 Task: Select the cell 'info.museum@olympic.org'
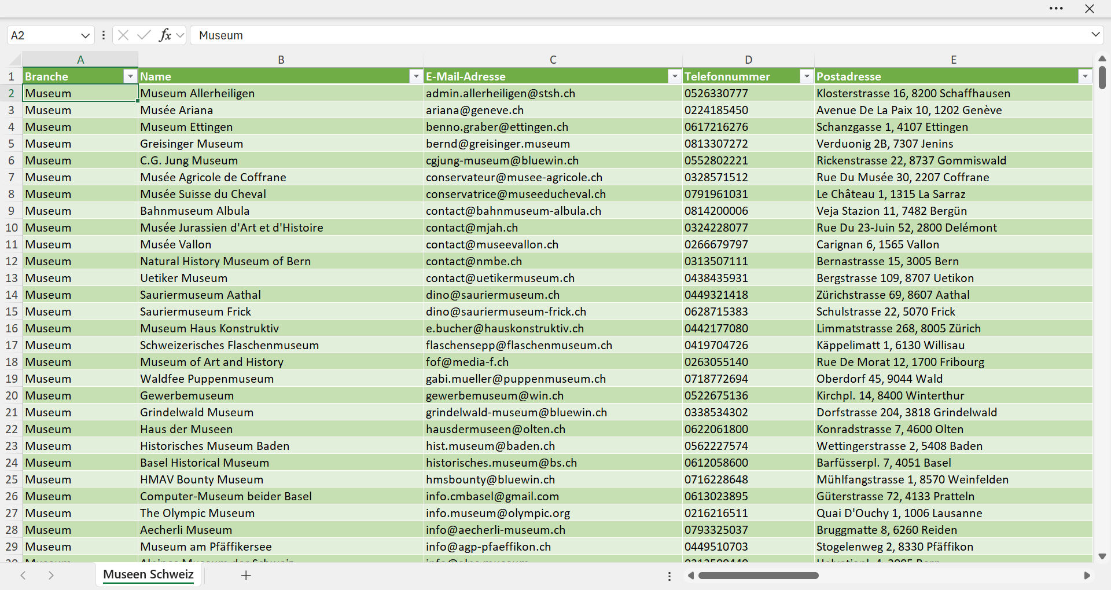pos(553,513)
